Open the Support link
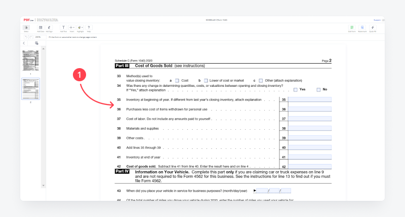Screen dimensions: 405x217 pos(377,20)
